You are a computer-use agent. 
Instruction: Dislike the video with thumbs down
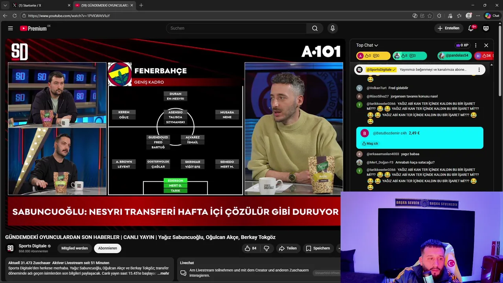[x=266, y=248]
